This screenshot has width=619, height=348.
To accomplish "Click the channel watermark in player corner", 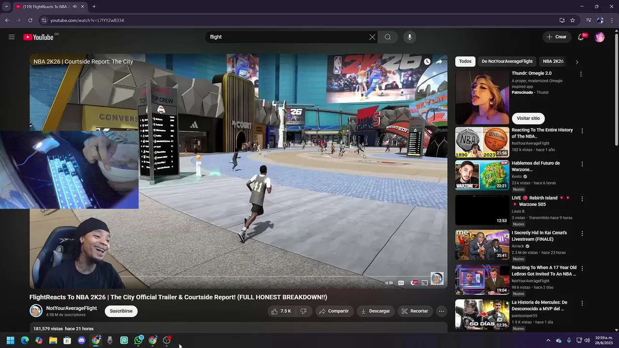I will [437, 278].
